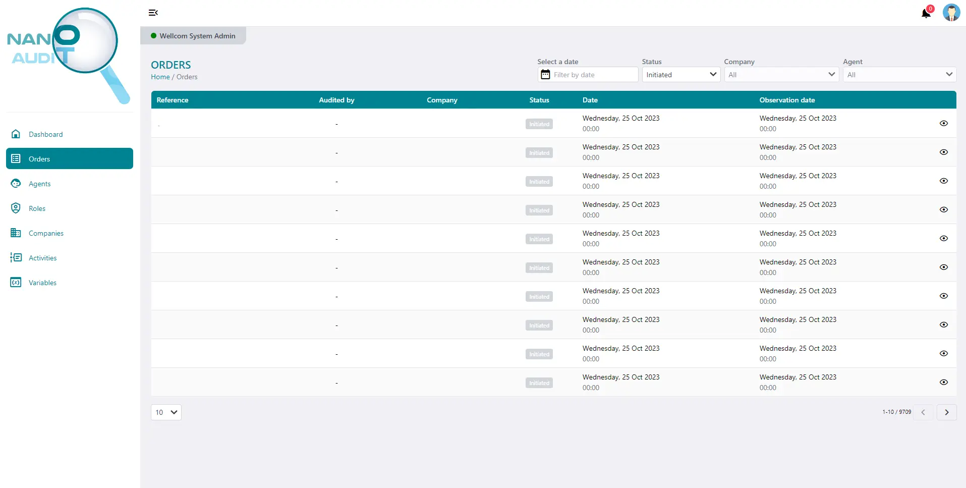The width and height of the screenshot is (966, 488).
Task: Show details for the last order row
Action: (943, 382)
